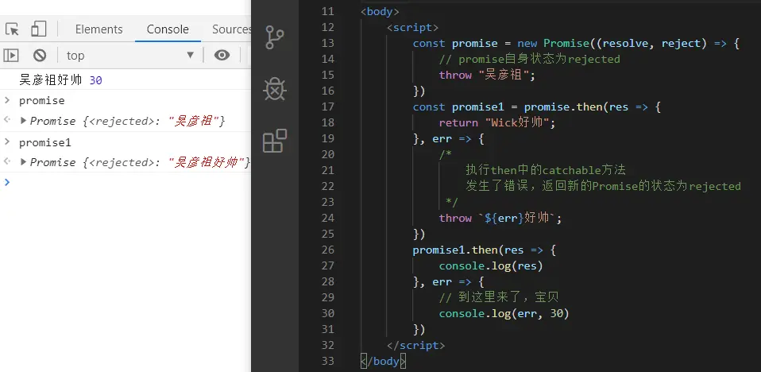Expand the rejected Promise "吴彦祖好帅" object
761x372 pixels.
coord(23,162)
